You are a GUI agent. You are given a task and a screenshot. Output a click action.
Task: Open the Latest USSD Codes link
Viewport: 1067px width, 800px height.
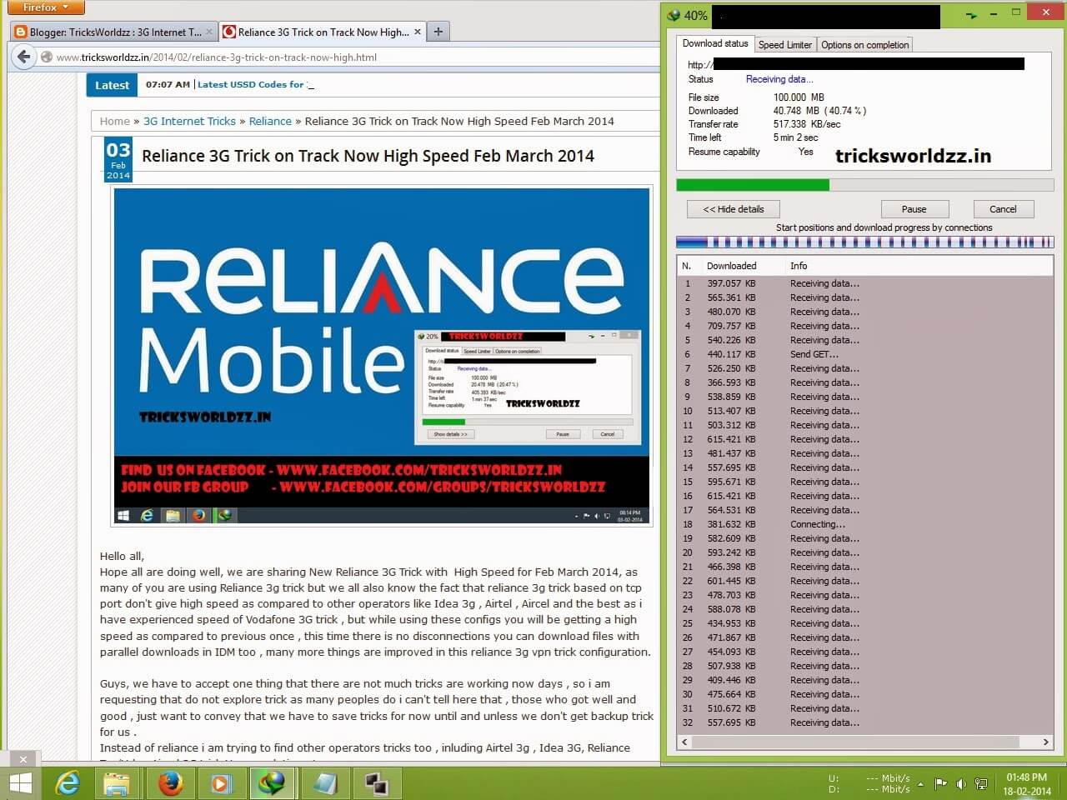point(251,84)
